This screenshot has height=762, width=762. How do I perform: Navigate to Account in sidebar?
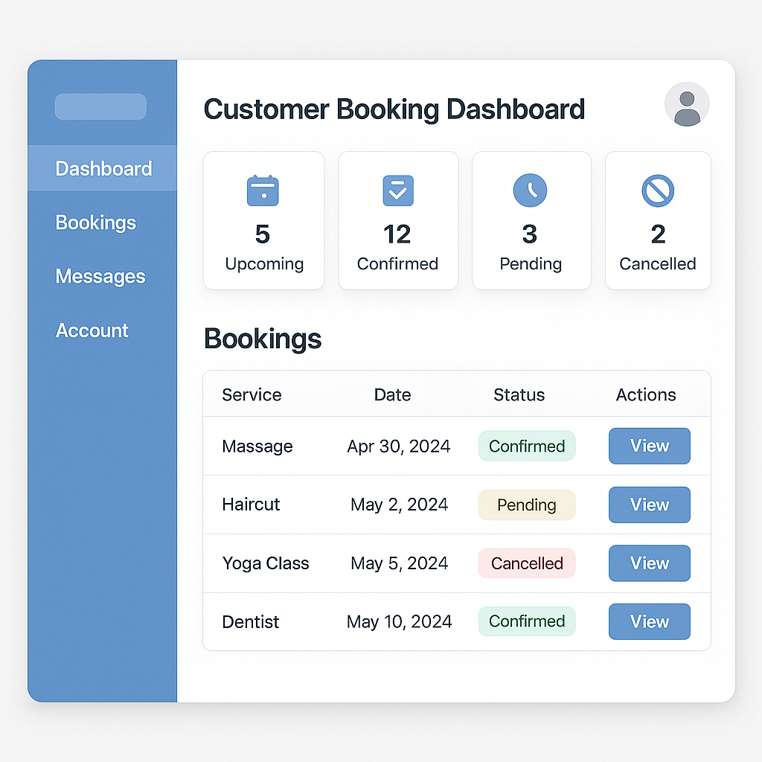[x=92, y=330]
